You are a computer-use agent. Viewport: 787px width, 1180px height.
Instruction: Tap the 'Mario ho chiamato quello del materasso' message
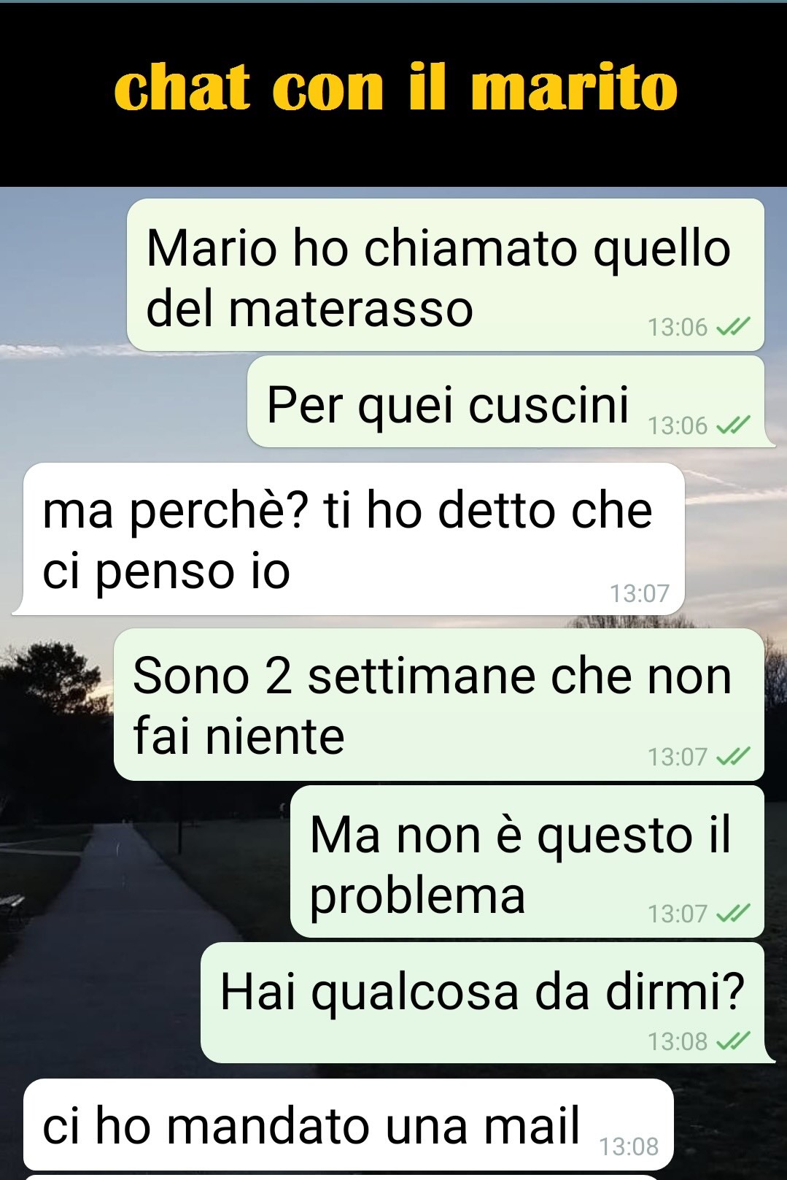(446, 275)
